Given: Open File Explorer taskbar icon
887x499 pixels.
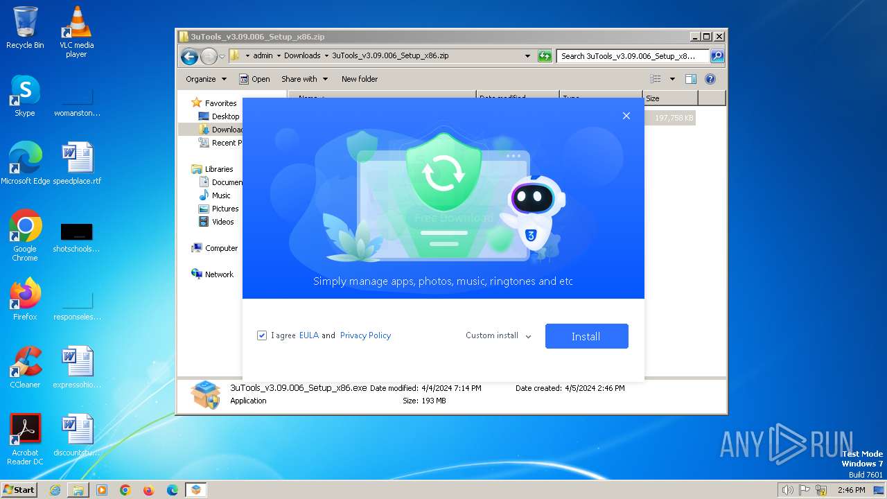Looking at the screenshot, I should (78, 490).
